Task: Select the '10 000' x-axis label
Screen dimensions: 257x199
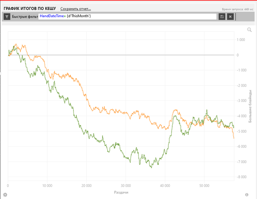Action: tap(47, 185)
